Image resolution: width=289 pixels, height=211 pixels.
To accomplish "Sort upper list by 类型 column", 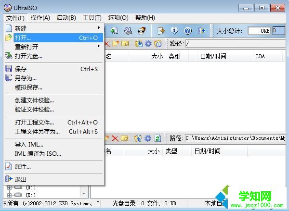I will 177,56.
